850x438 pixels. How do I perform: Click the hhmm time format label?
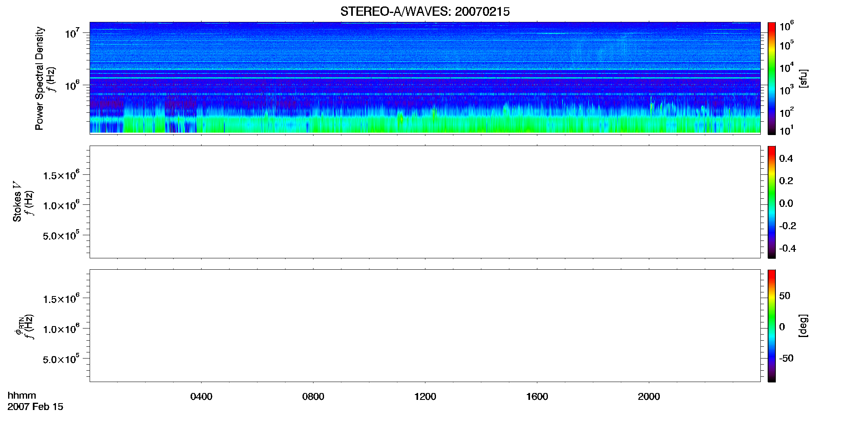22,395
